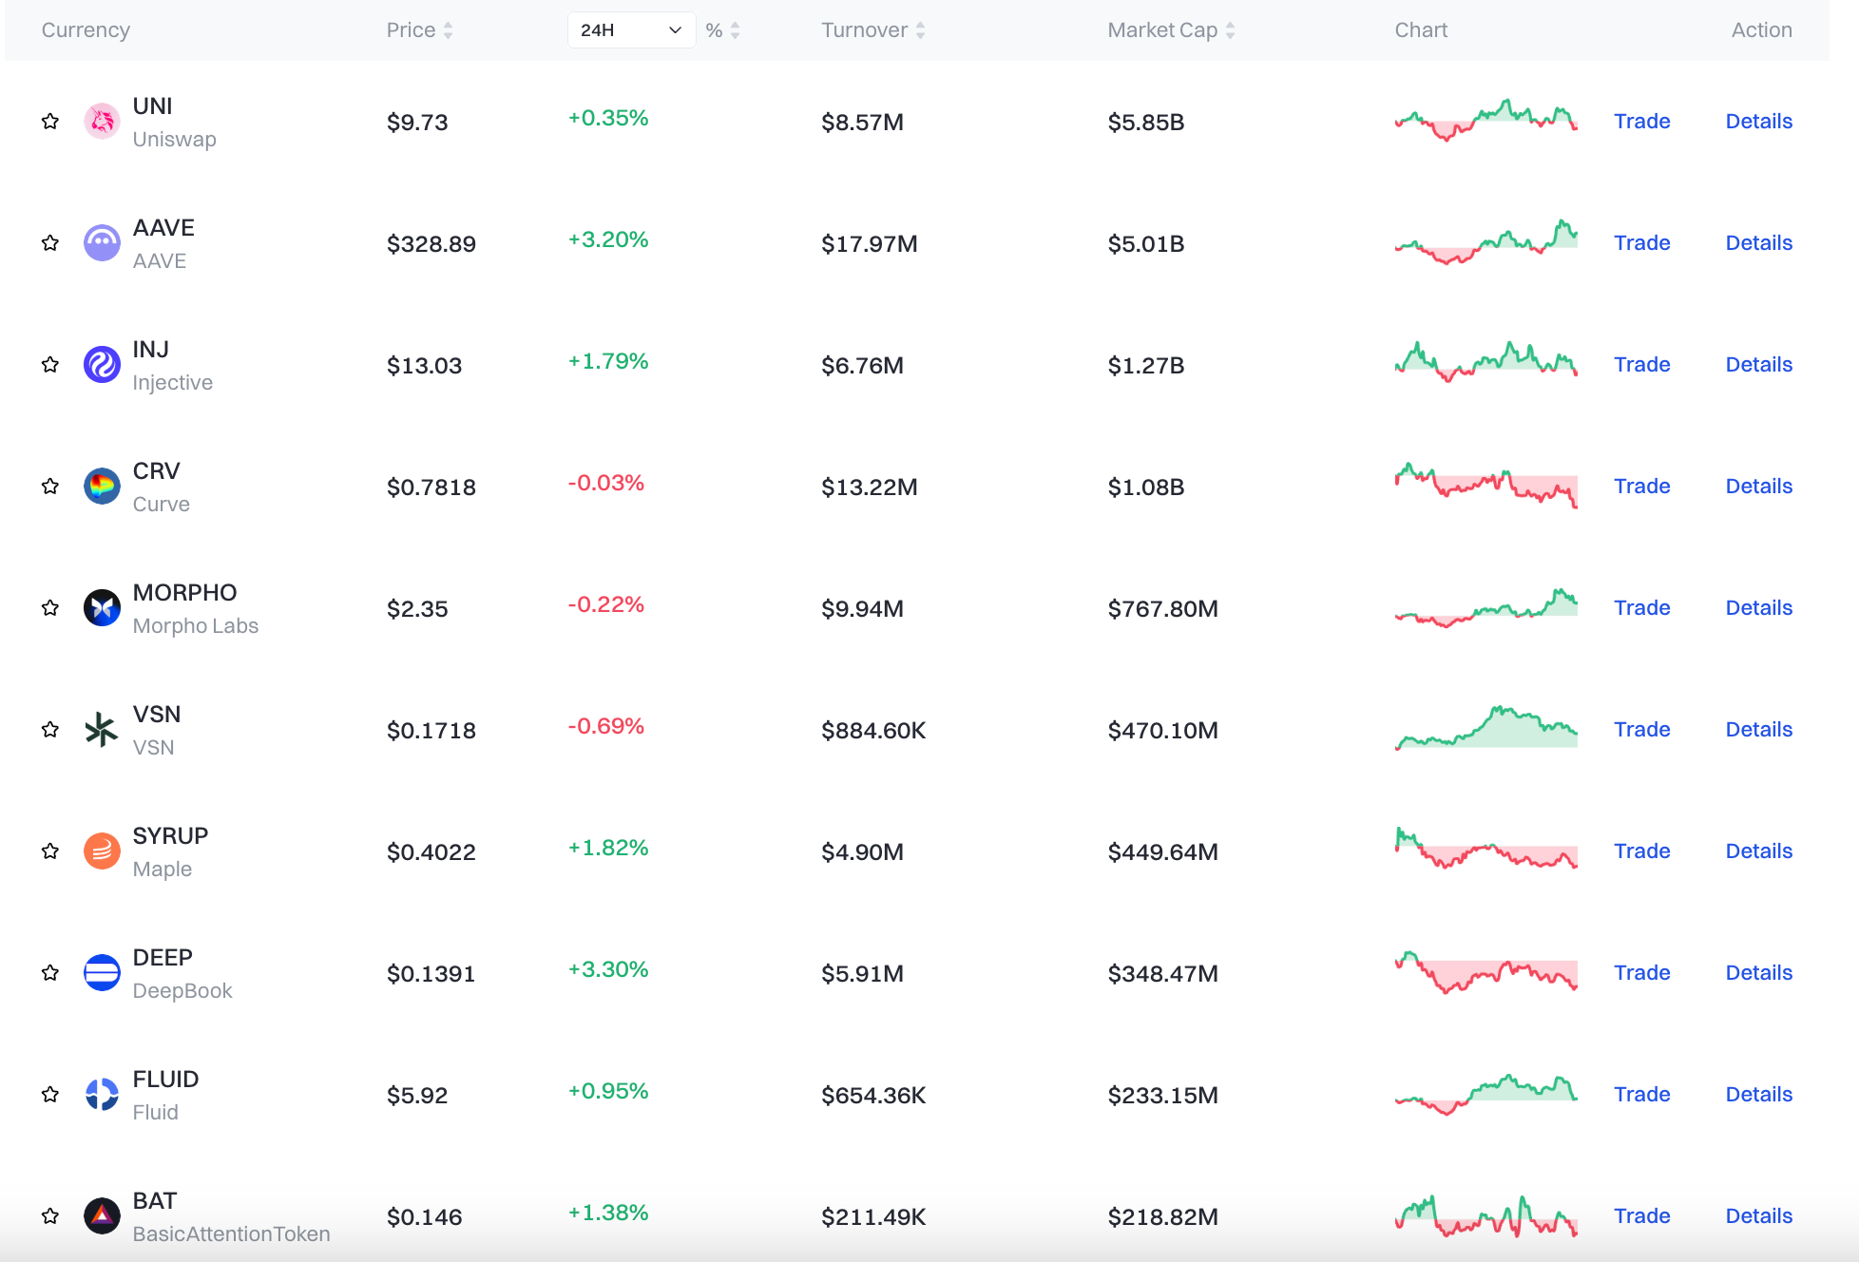This screenshot has width=1859, height=1262.
Task: Click the Injective swirl logo
Action: (x=102, y=365)
